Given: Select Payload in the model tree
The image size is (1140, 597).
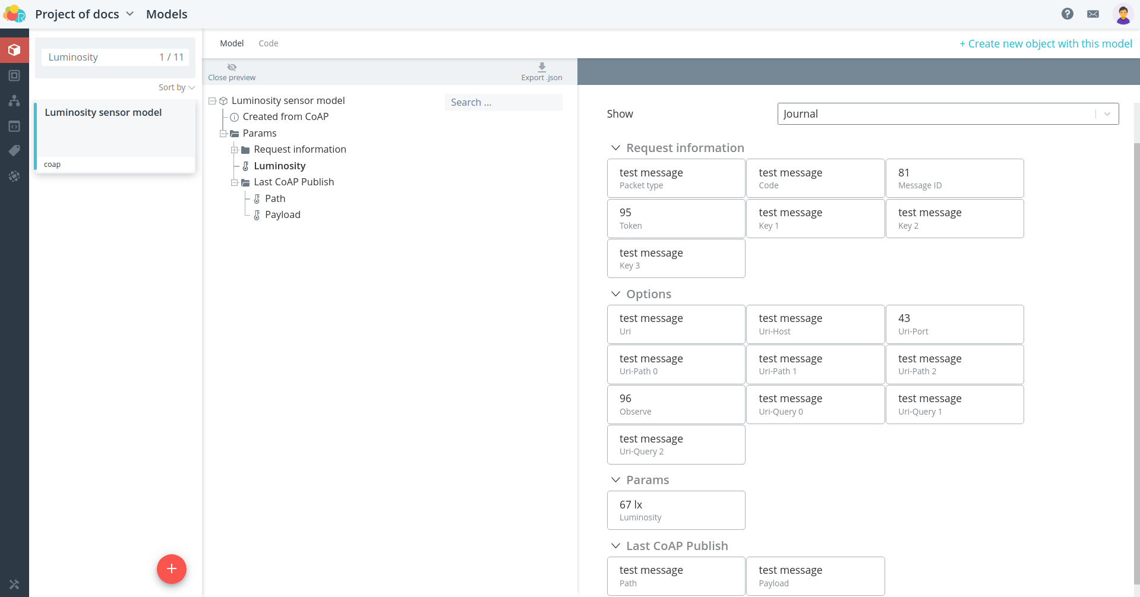Looking at the screenshot, I should 283,215.
